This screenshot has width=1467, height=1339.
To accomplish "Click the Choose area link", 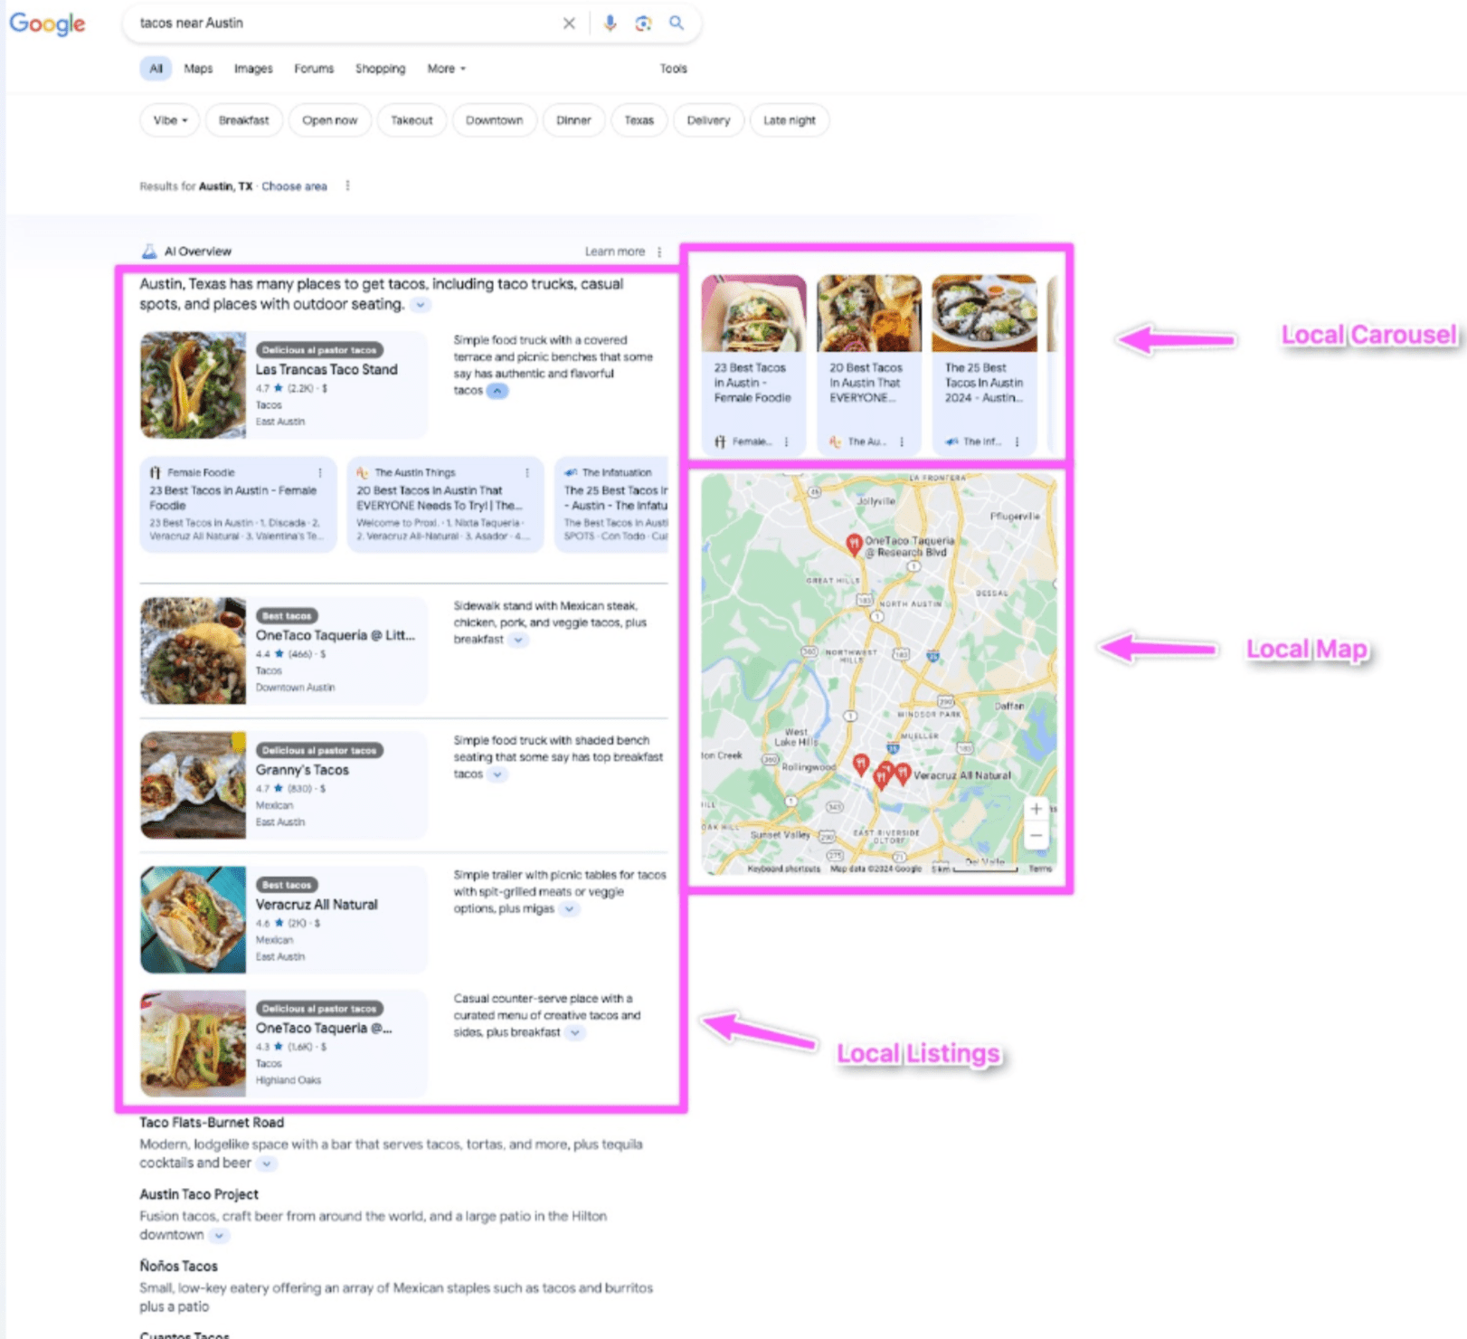I will (294, 186).
